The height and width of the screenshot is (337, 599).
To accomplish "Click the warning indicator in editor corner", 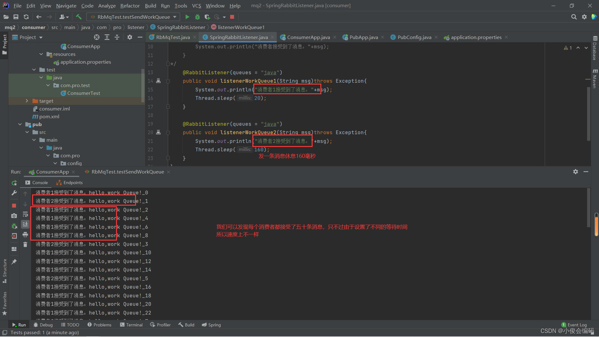I will tap(568, 47).
